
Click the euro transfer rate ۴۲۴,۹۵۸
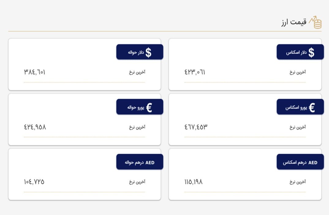[35, 127]
